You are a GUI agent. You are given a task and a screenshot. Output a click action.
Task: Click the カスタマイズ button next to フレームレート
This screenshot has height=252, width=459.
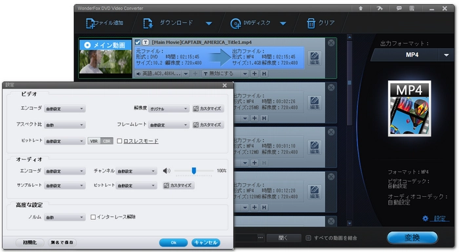coord(208,125)
